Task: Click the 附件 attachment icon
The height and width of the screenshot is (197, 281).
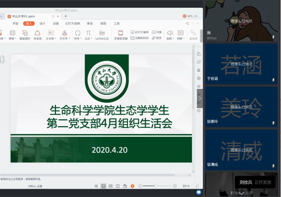Action: point(157,38)
